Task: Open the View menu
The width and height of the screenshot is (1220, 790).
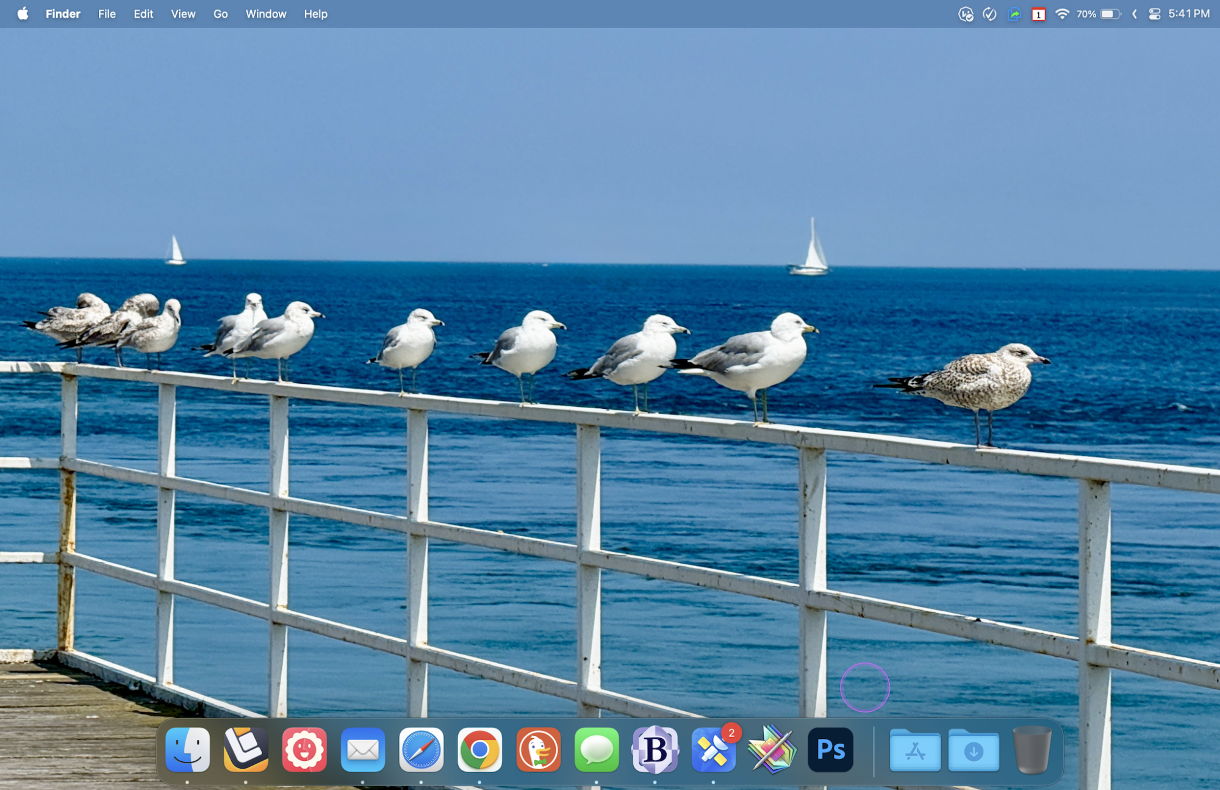Action: [x=183, y=14]
